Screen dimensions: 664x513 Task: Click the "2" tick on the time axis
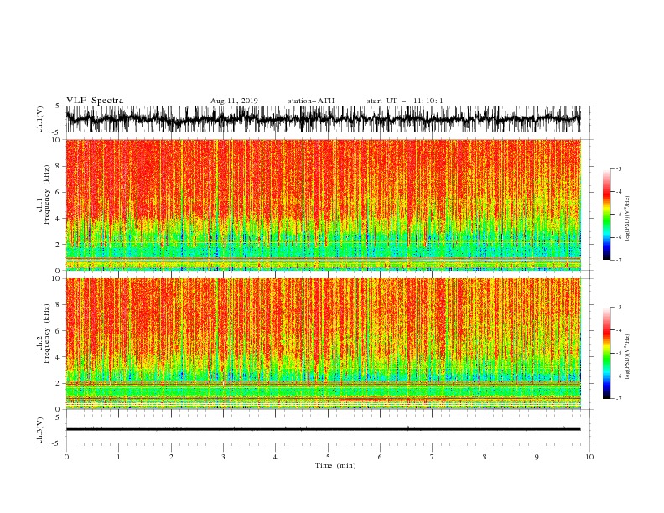[x=171, y=457]
